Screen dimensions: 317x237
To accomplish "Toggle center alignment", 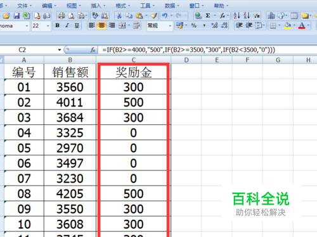I will click(x=101, y=26).
